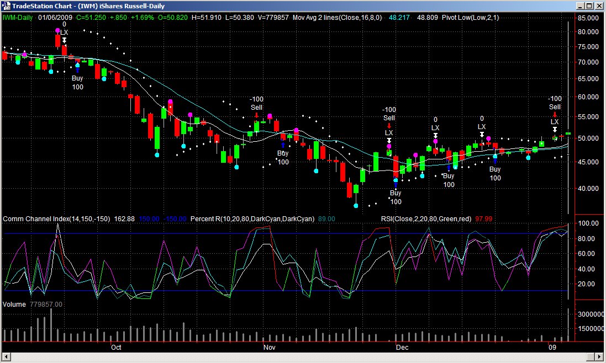The image size is (606, 363).
Task: Click the TradeStation chart window icon
Action: pyautogui.click(x=6, y=6)
